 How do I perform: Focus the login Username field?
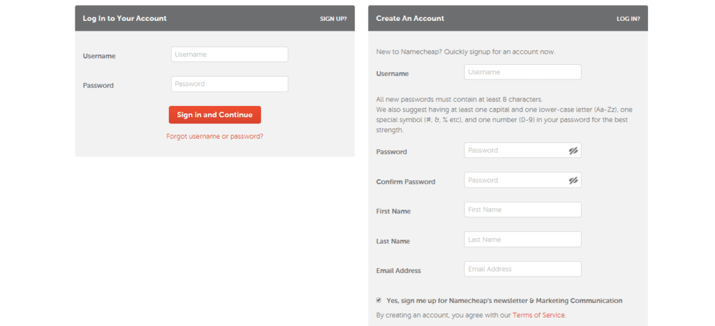[229, 54]
